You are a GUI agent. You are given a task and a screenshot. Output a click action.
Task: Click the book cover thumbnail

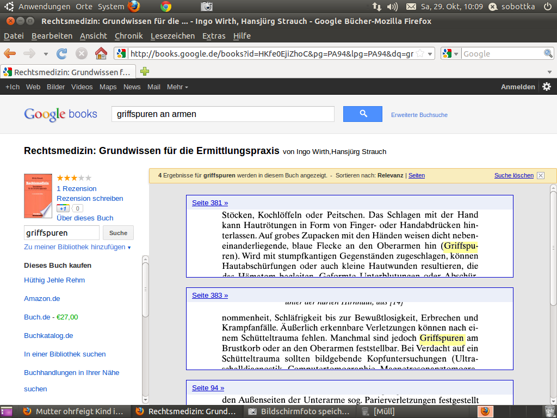38,196
